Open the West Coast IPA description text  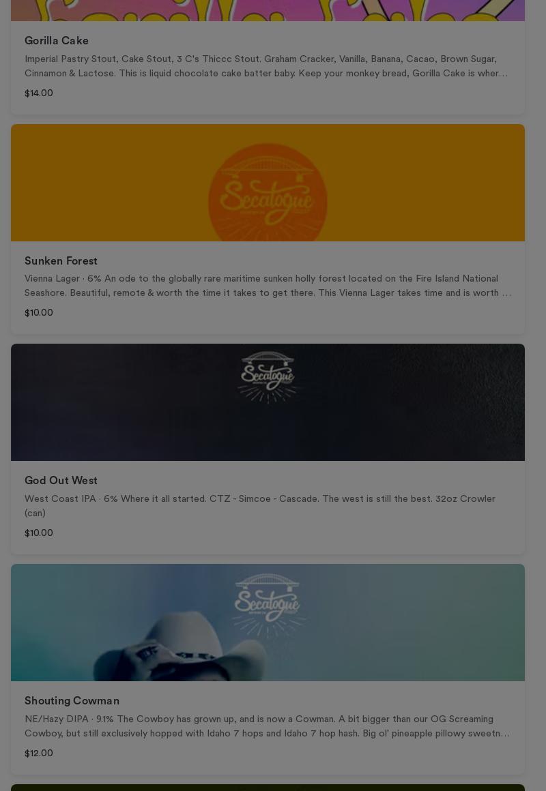coord(260,505)
